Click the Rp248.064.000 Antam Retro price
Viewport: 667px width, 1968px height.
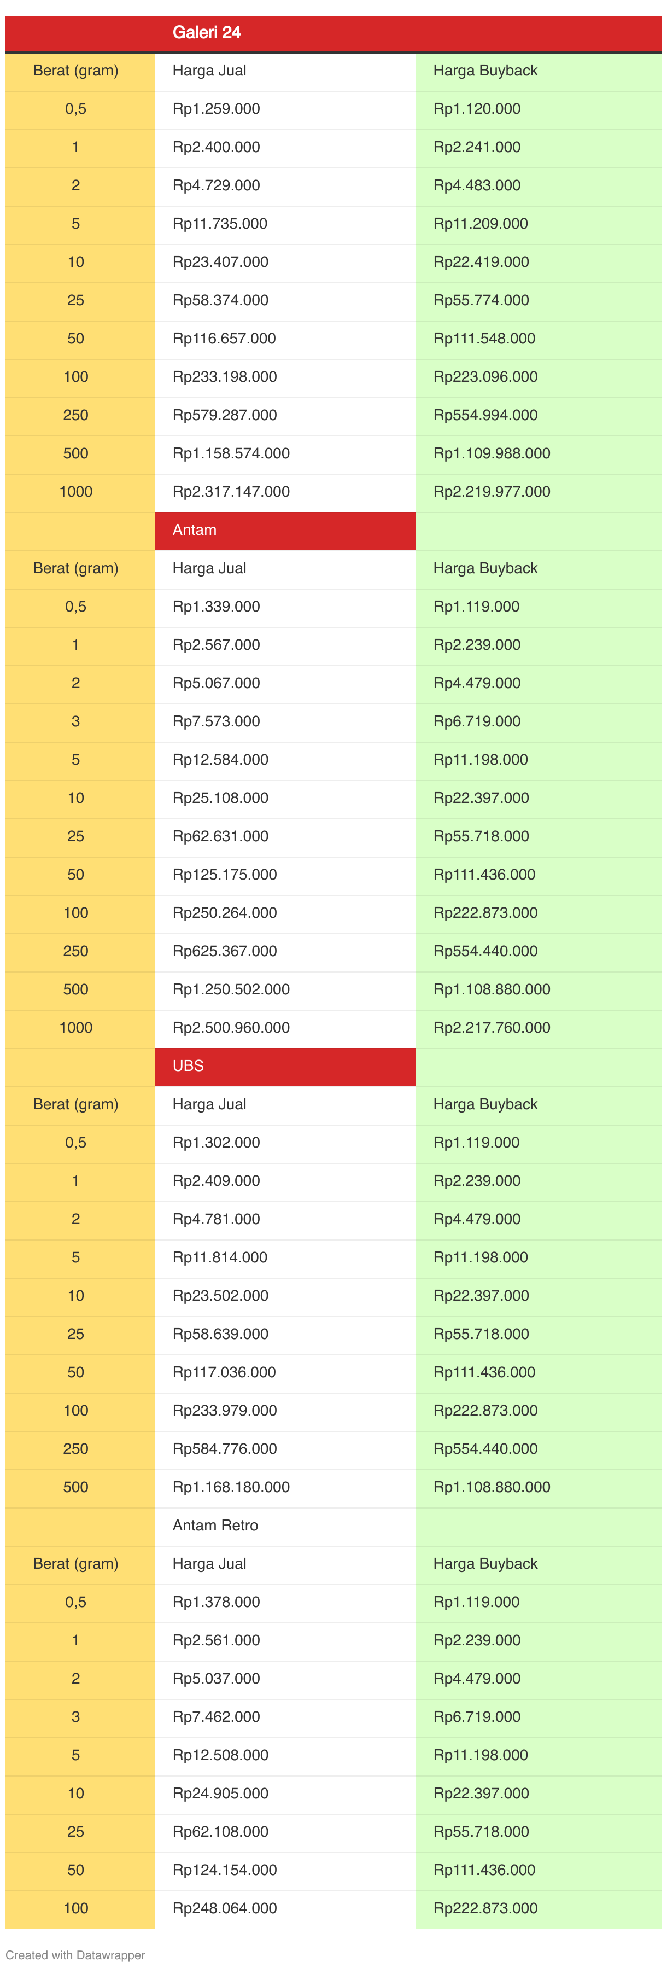click(225, 1908)
